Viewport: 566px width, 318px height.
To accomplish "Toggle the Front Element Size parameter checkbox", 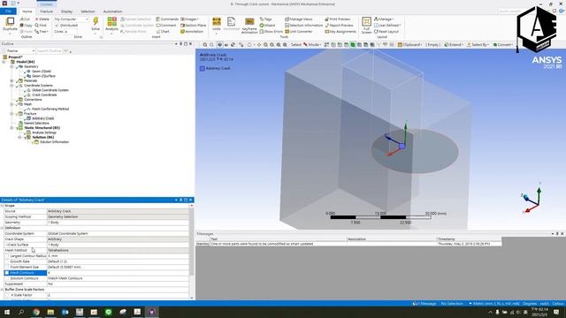I will [x=7, y=267].
